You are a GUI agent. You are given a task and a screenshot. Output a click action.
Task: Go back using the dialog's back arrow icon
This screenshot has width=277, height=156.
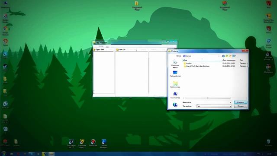click(x=223, y=56)
